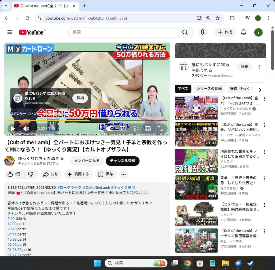Seek on the ad progress bar
This screenshot has width=275, height=270.
87,121
